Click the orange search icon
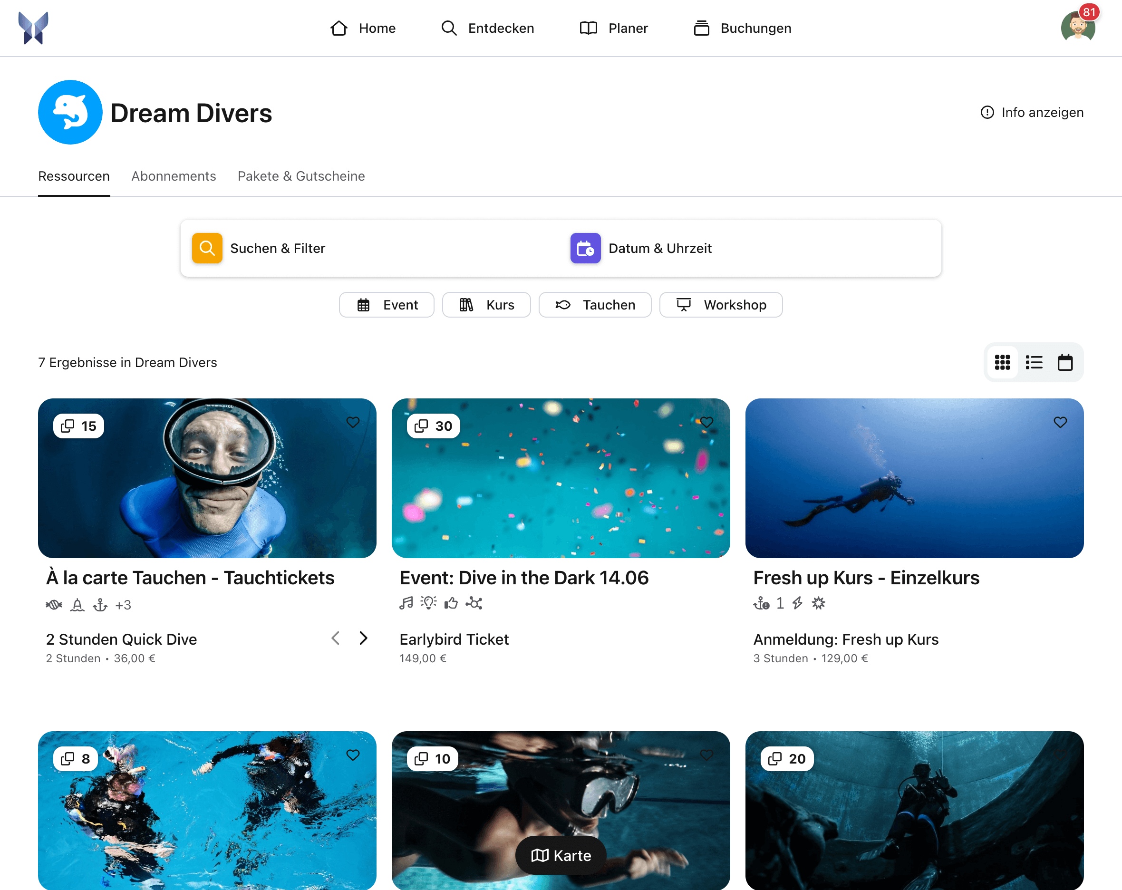This screenshot has height=890, width=1122. (207, 248)
